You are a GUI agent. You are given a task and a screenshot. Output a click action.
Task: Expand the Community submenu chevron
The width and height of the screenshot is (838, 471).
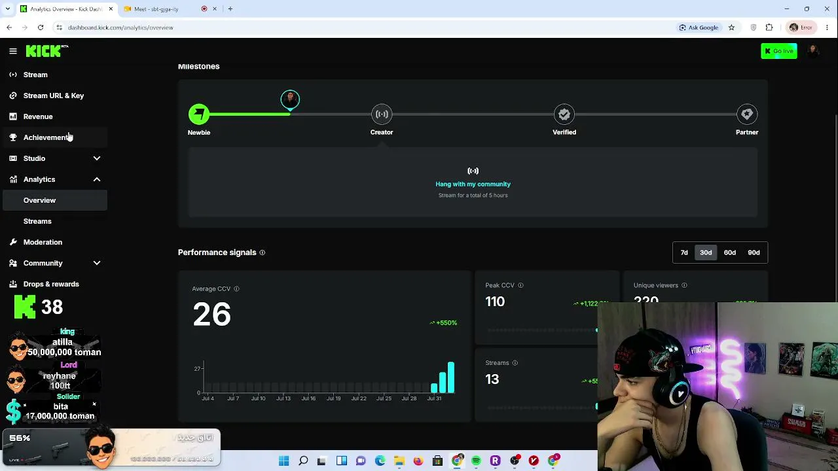[97, 263]
